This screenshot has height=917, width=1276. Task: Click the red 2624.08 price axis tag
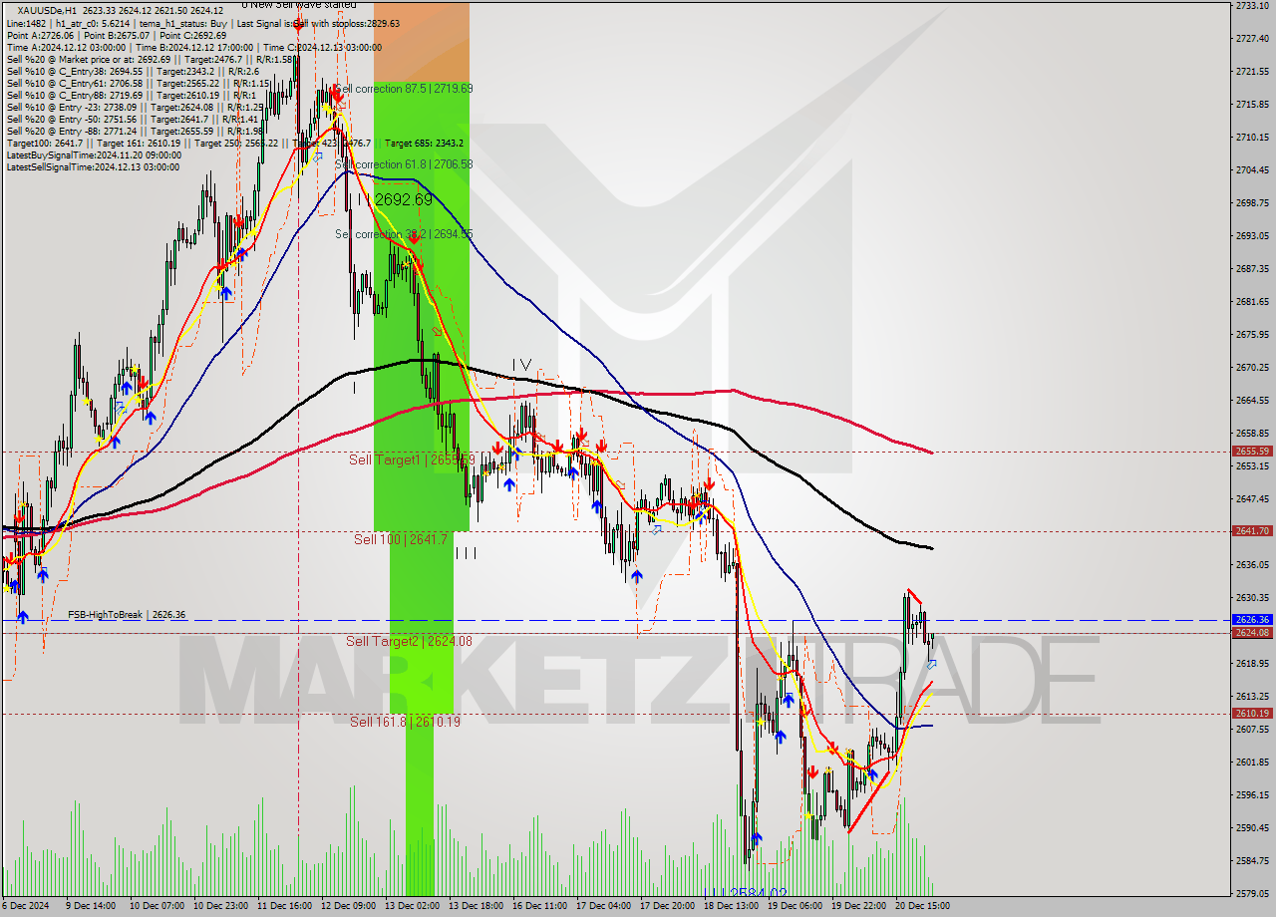tap(1252, 632)
